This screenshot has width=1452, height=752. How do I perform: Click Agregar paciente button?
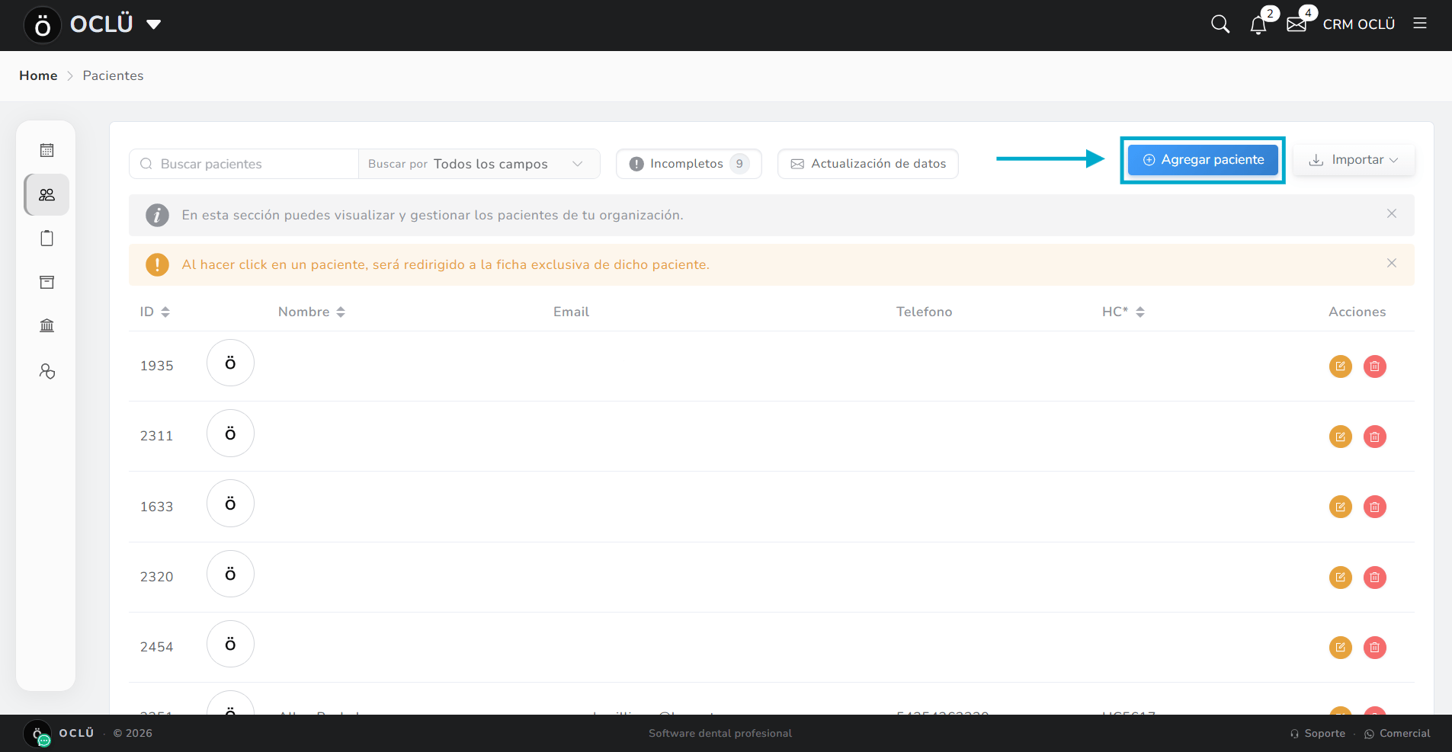[1203, 160]
